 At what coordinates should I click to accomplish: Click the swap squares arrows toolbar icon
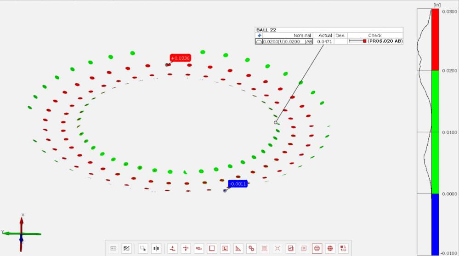343,248
